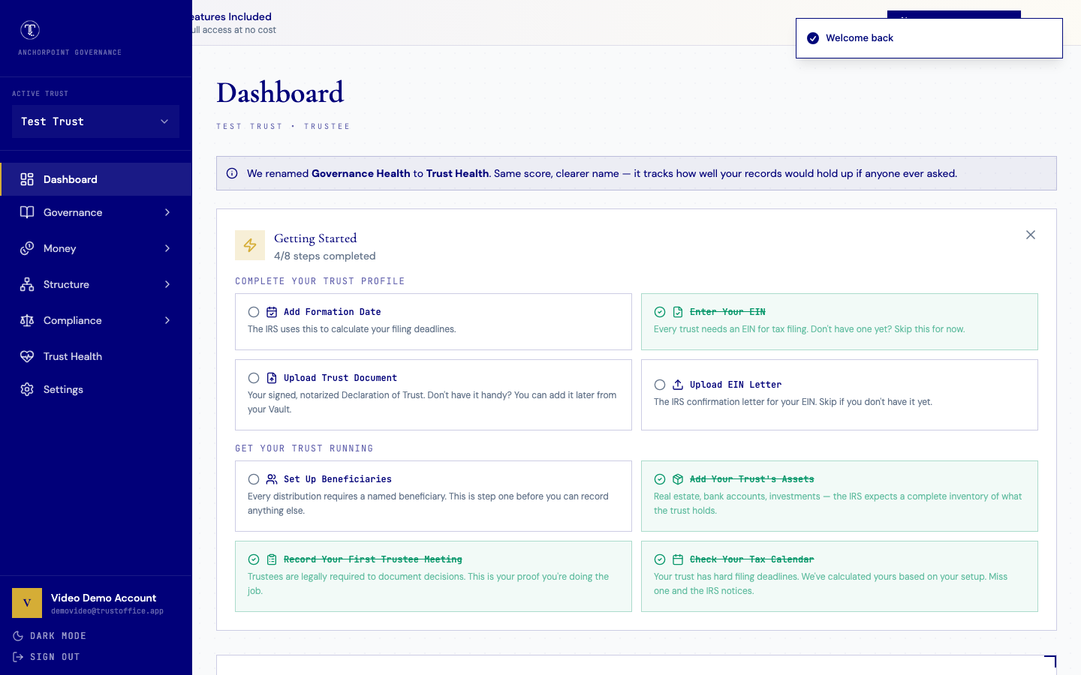Screen dimensions: 1081x675
Task: Click completed check for Add Your Trust's Assets
Action: 660,479
